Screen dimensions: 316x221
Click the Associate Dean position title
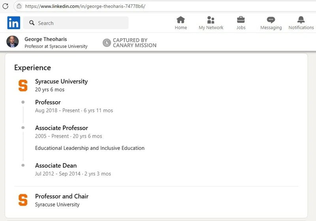pyautogui.click(x=56, y=166)
